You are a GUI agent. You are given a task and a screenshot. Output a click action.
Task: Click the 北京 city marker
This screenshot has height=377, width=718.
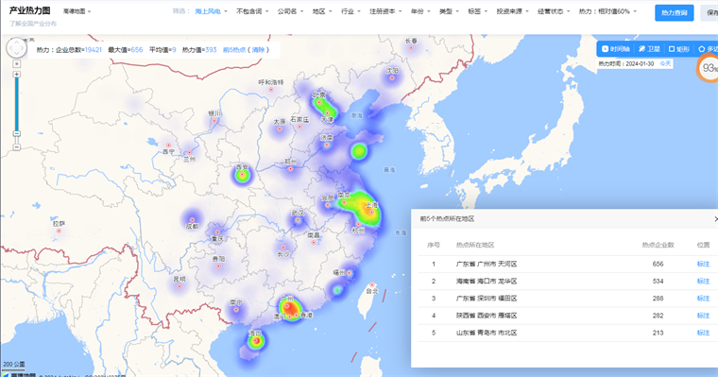click(318, 102)
